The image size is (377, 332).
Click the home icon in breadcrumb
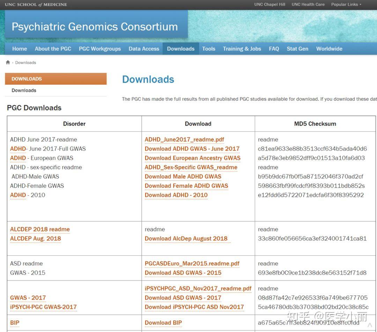(x=8, y=62)
